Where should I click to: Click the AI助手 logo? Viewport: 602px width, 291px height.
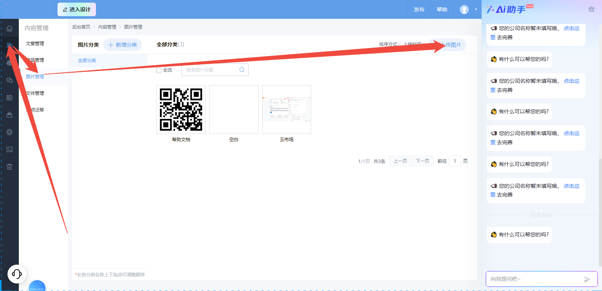[509, 9]
